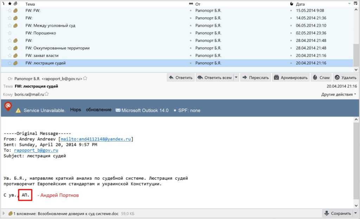Add sender rapoport_b@gov.ru to contacts star
Viewport: 360px width, 219px height.
(85, 78)
